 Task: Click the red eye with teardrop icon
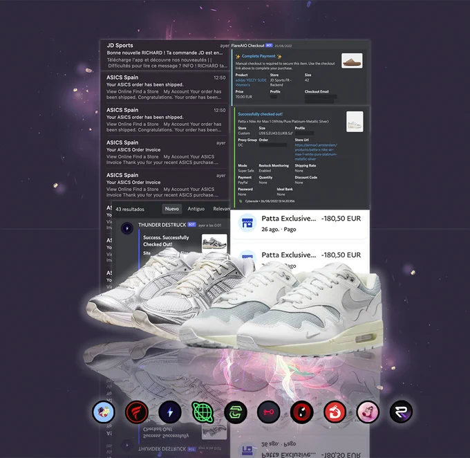[x=302, y=412]
